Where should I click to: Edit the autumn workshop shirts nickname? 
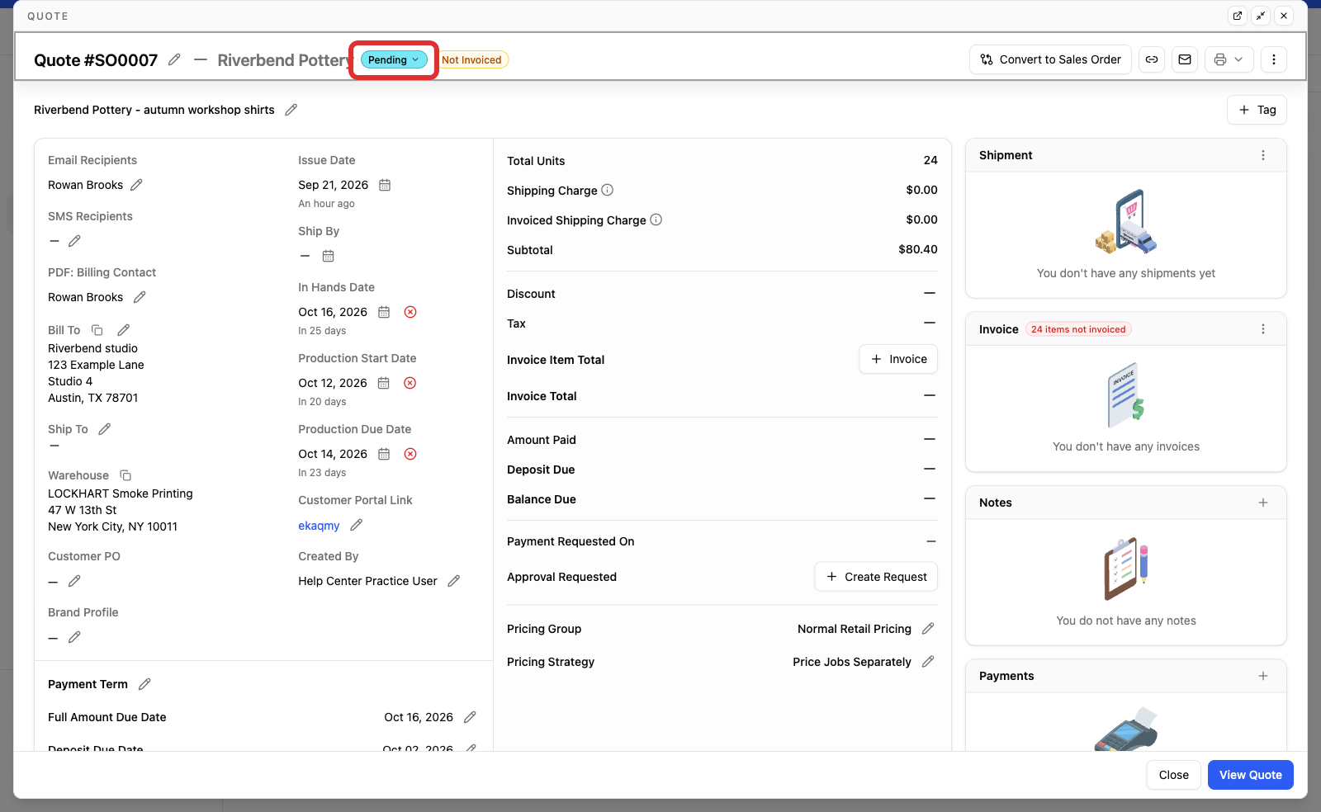[x=291, y=110]
